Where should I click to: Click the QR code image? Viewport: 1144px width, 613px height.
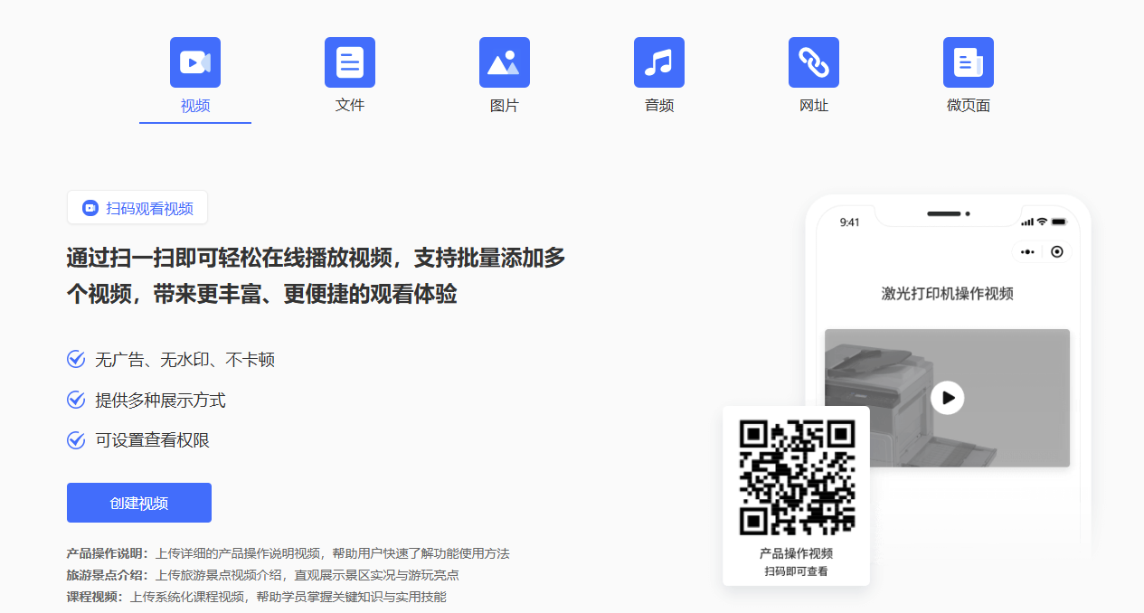(797, 477)
